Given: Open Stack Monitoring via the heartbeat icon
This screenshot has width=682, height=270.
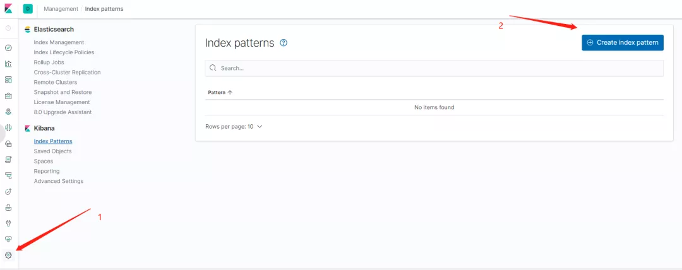Looking at the screenshot, I should 8,239.
